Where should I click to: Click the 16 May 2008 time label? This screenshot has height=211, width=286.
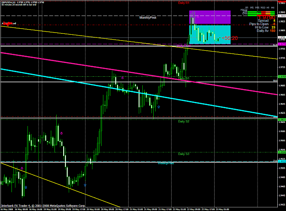pos(6,209)
